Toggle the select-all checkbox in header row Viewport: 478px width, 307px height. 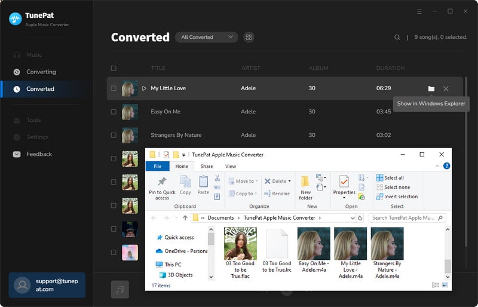coord(114,68)
